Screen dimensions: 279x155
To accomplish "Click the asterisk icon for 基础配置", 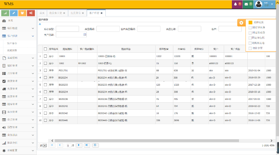I will (4, 151).
